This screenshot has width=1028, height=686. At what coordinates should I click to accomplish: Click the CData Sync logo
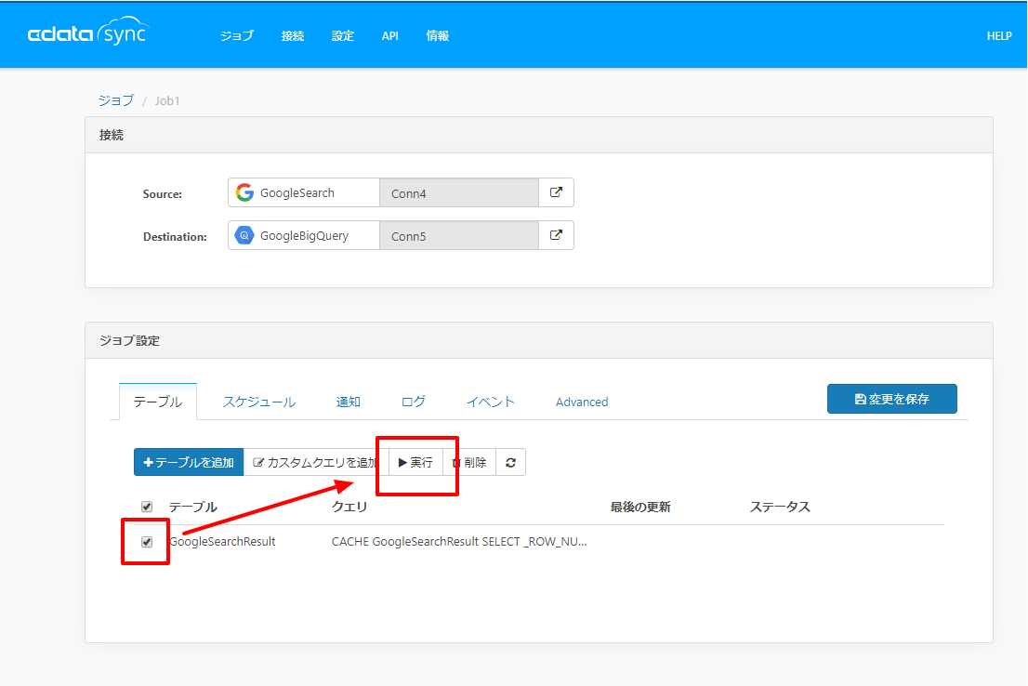88,32
